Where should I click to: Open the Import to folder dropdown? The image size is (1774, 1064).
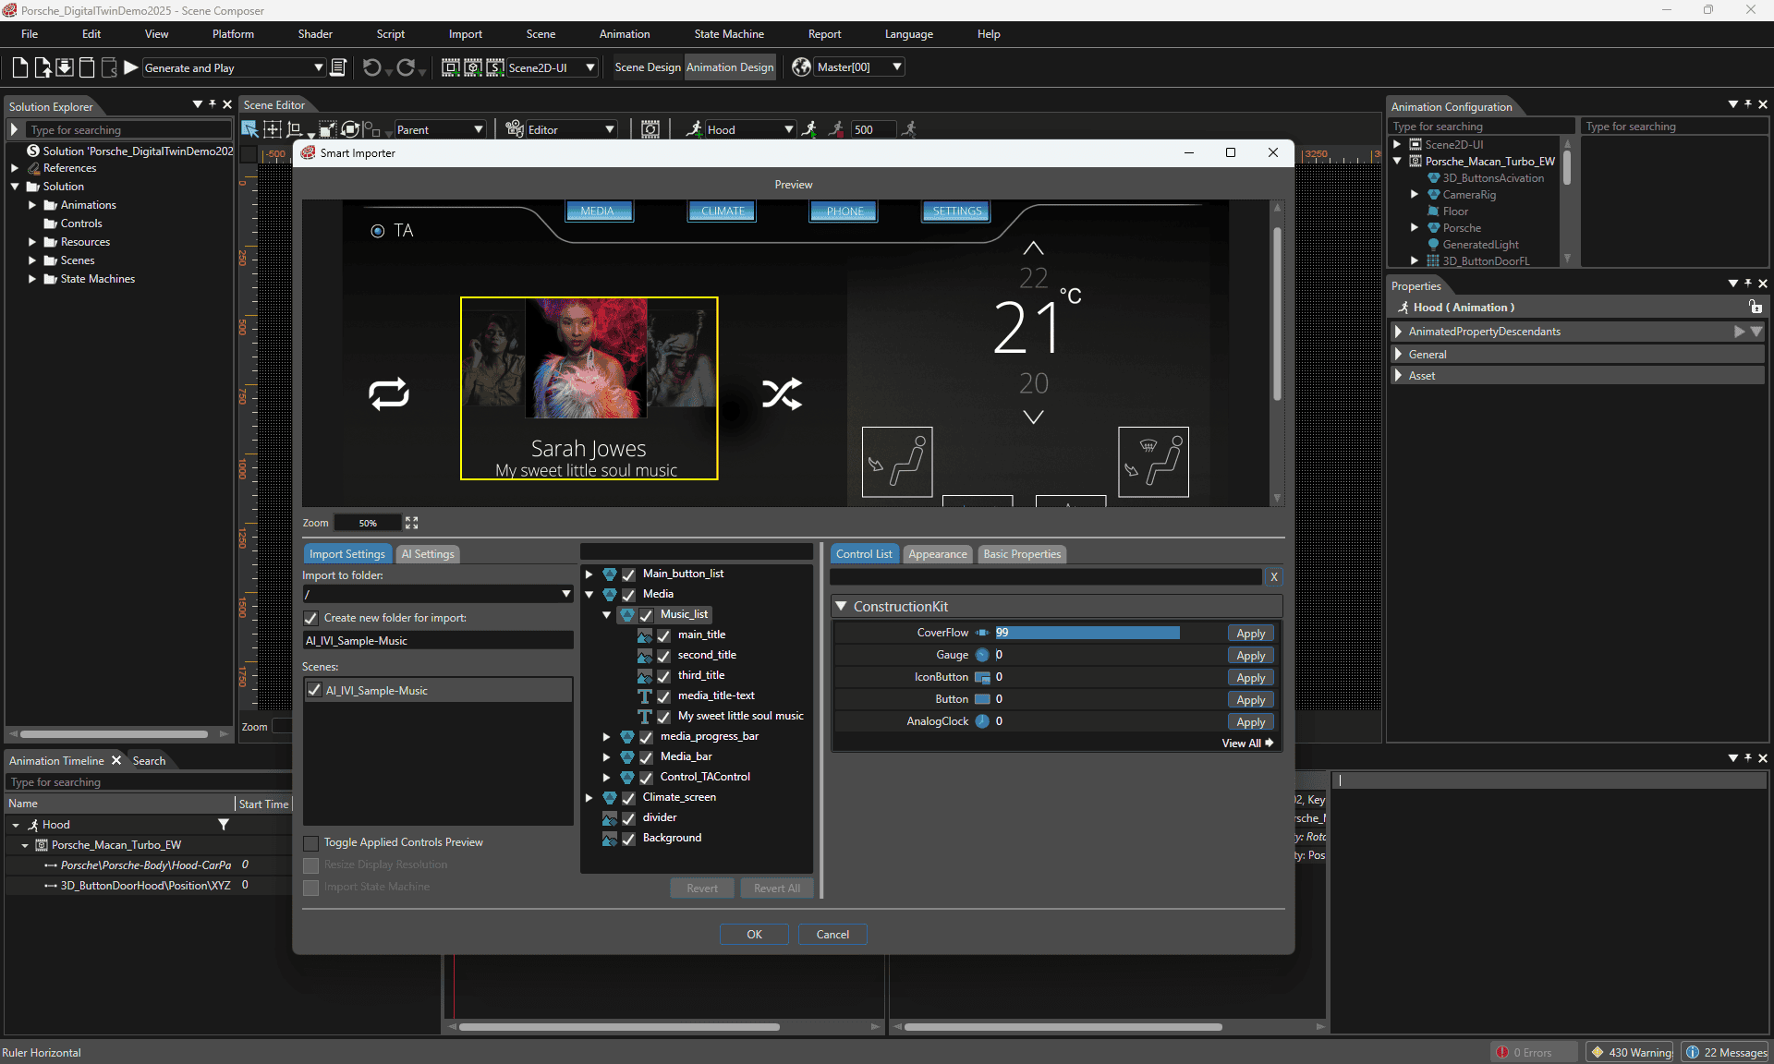click(566, 594)
